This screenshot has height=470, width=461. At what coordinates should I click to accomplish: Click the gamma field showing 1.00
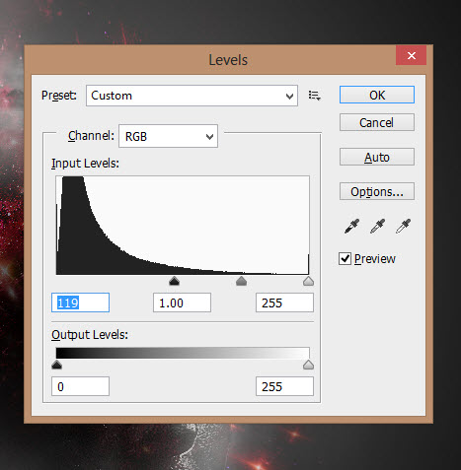tap(182, 302)
